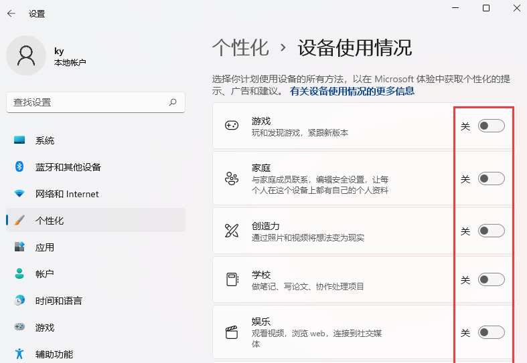Click the creativity (创造力) card icon
The height and width of the screenshot is (363, 527).
click(x=232, y=231)
